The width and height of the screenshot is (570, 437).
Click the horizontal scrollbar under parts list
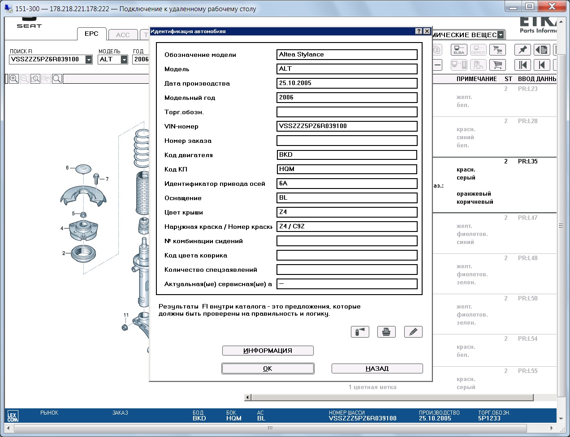pos(392,398)
